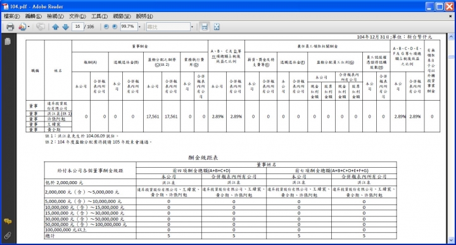The image size is (456, 245).
Task: Click the fit full page icon
Action: coord(217,27)
